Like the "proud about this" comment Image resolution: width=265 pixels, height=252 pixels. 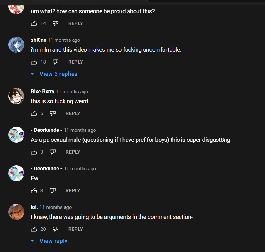tap(34, 23)
